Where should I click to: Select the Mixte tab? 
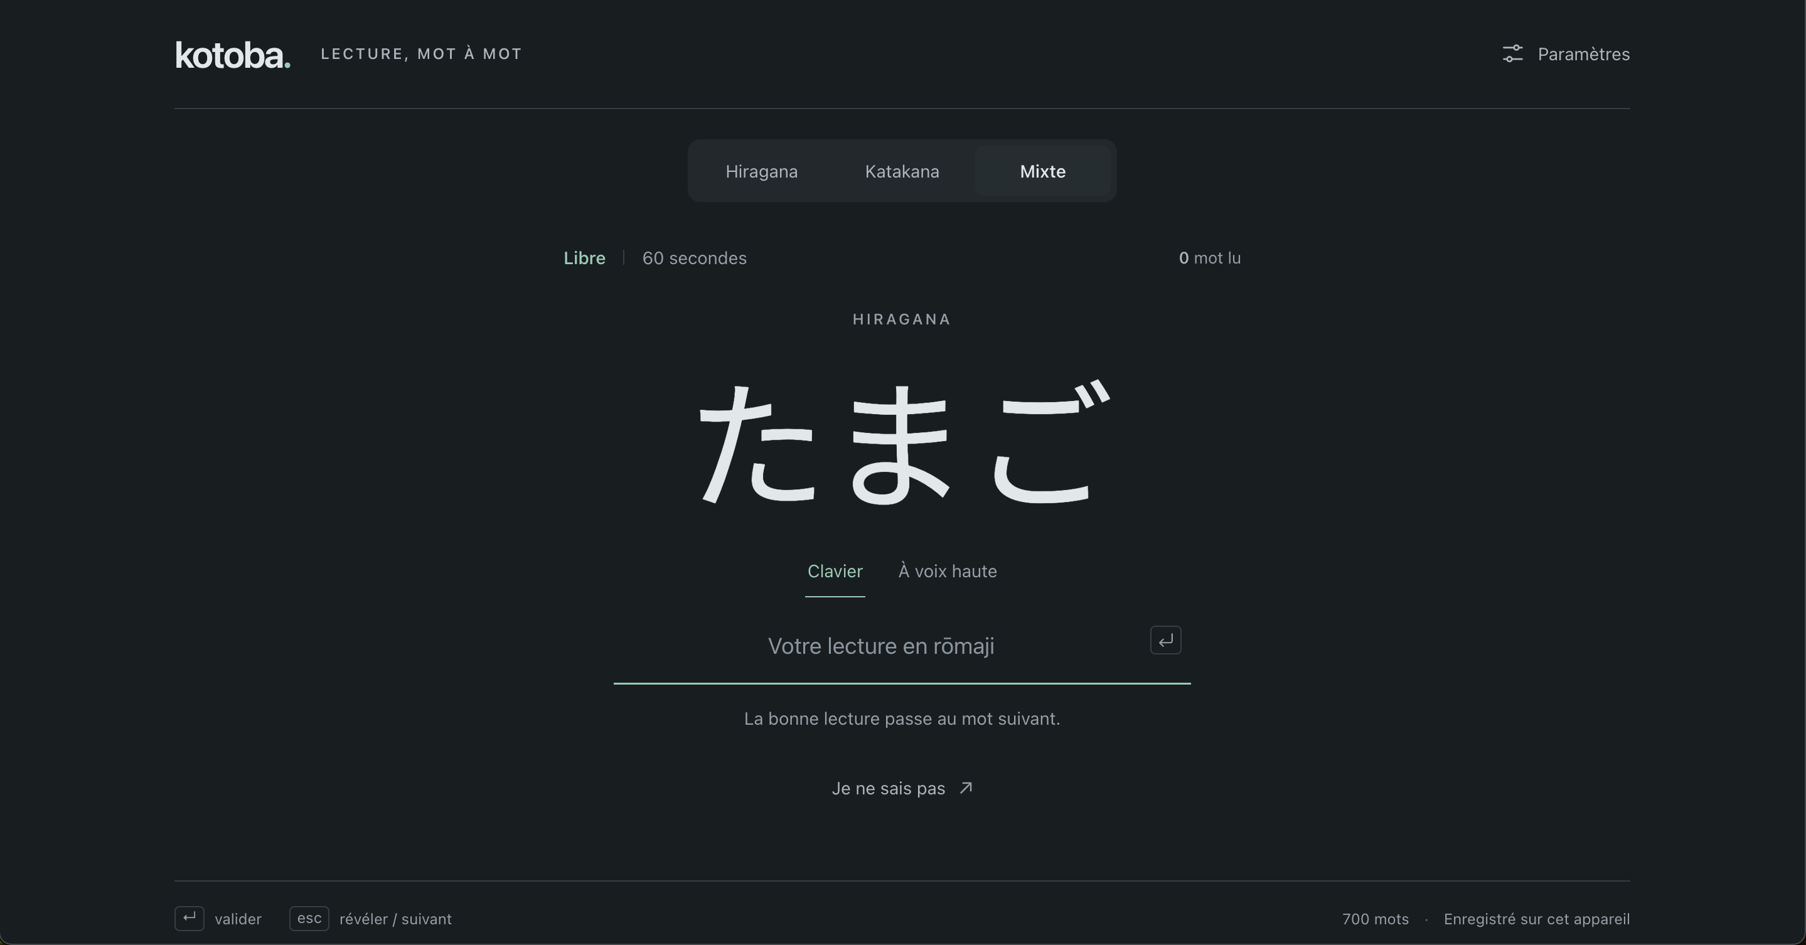1042,171
